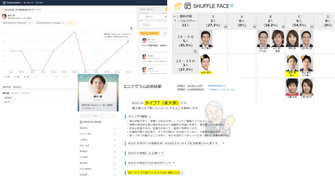Click the Shuffle Face swap axes icon
Screen dimensions: 335x176
(188, 6)
